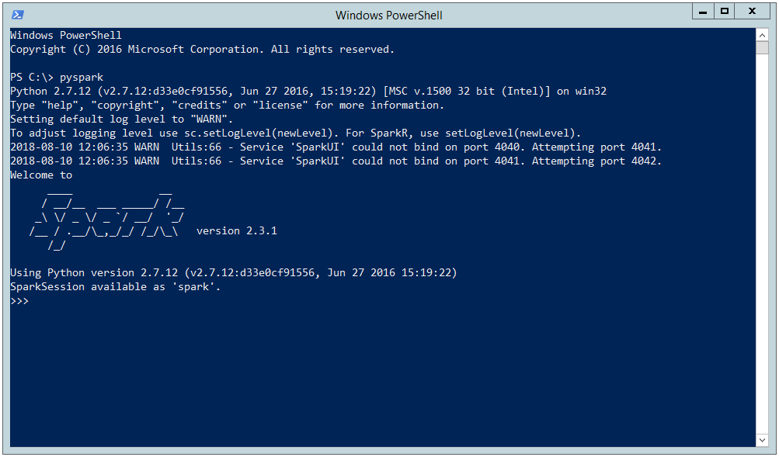Screen dimensions: 779x457
Task: Click the vertical scrollbar thumb
Action: click(x=763, y=48)
